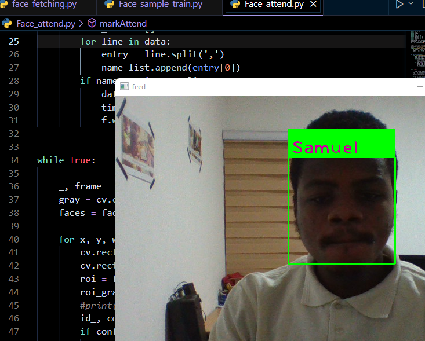Click the markAttend cube symbol icon

[x=92, y=23]
